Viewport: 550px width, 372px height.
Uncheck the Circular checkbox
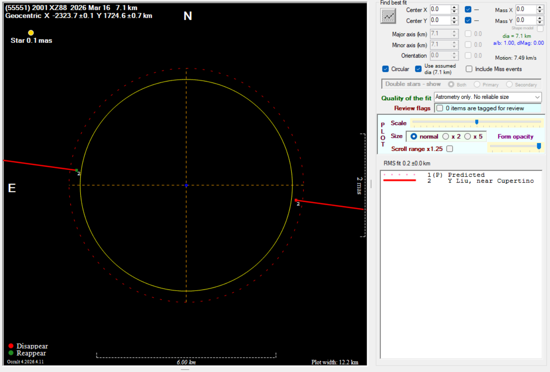pyautogui.click(x=385, y=69)
